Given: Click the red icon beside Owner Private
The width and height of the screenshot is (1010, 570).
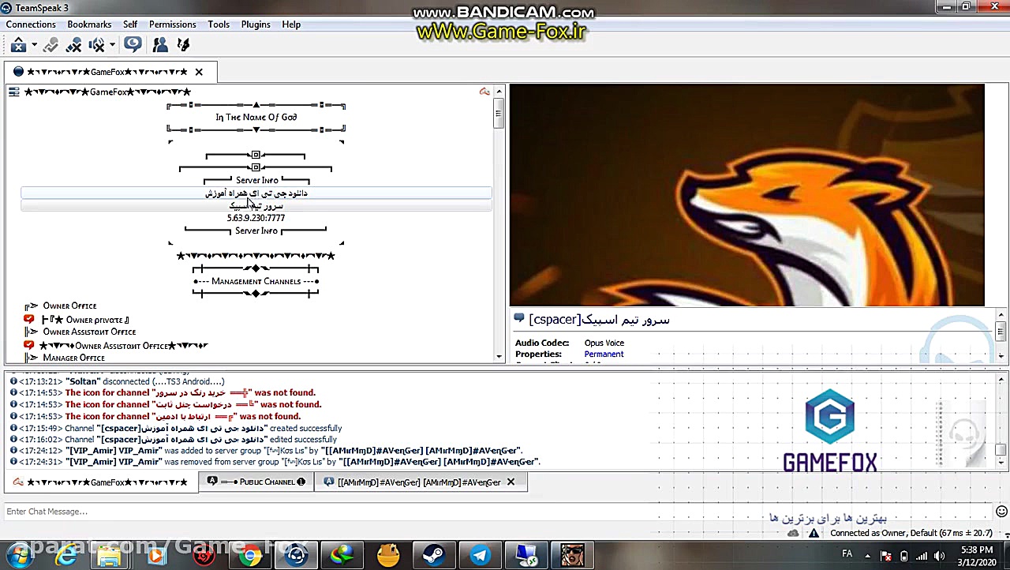Looking at the screenshot, I should (x=29, y=319).
